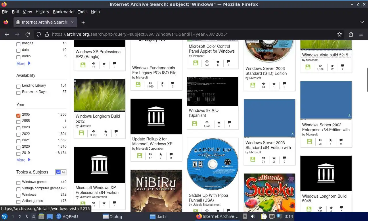Viewport: 368px width, 221px height.
Task: Bookmark this page with the star icon
Action: point(340,34)
